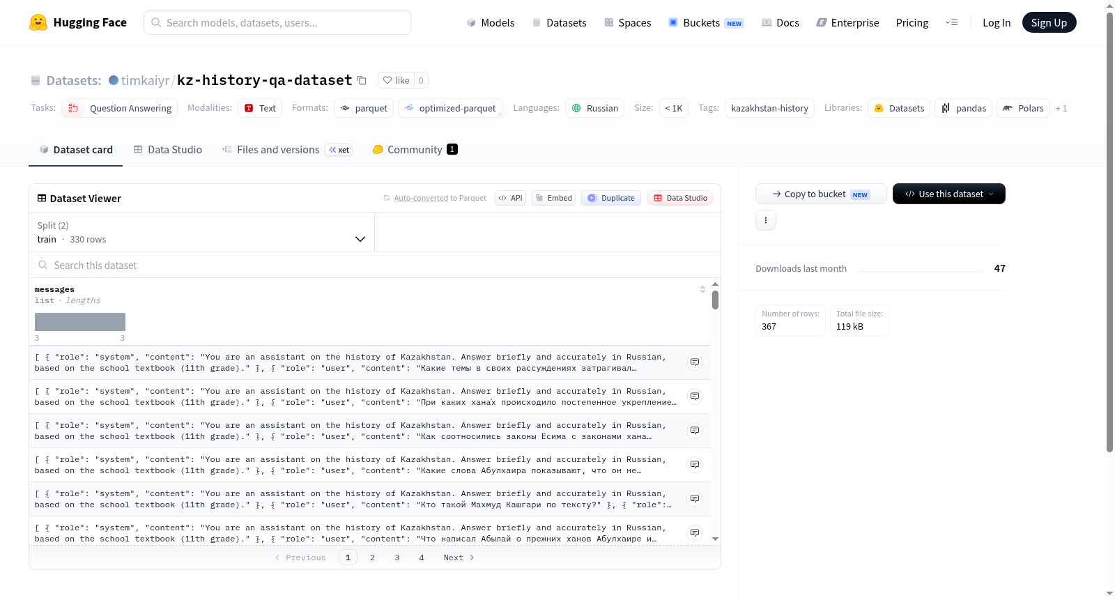This screenshot has width=1115, height=600.
Task: Open the expand icon on the При каких ханах row
Action: 695,397
